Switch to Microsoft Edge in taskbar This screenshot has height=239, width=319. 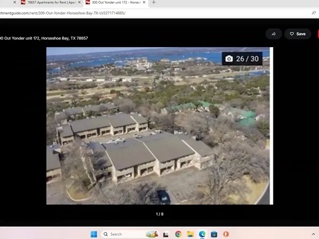point(202,234)
